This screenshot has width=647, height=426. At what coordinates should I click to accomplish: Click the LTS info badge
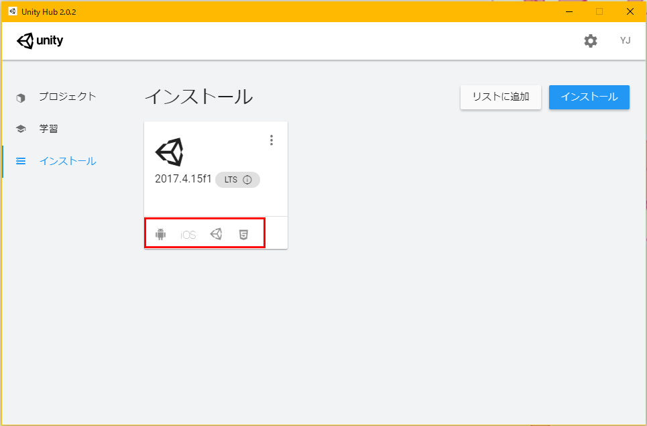(x=237, y=180)
